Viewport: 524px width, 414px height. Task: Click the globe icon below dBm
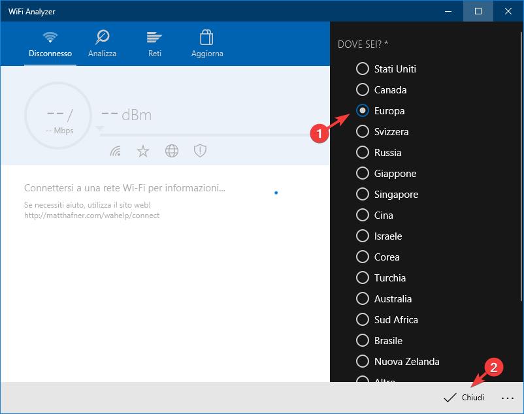172,151
